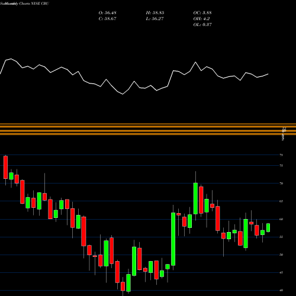The height and width of the screenshot is (296, 296).
Task: Click the 'OC: 3.88' reading
Action: (202, 13)
